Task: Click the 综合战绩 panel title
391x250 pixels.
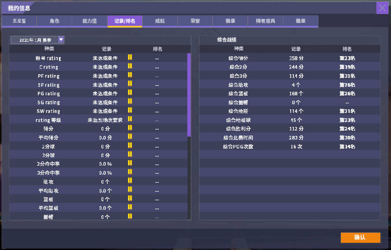Action: coord(227,40)
